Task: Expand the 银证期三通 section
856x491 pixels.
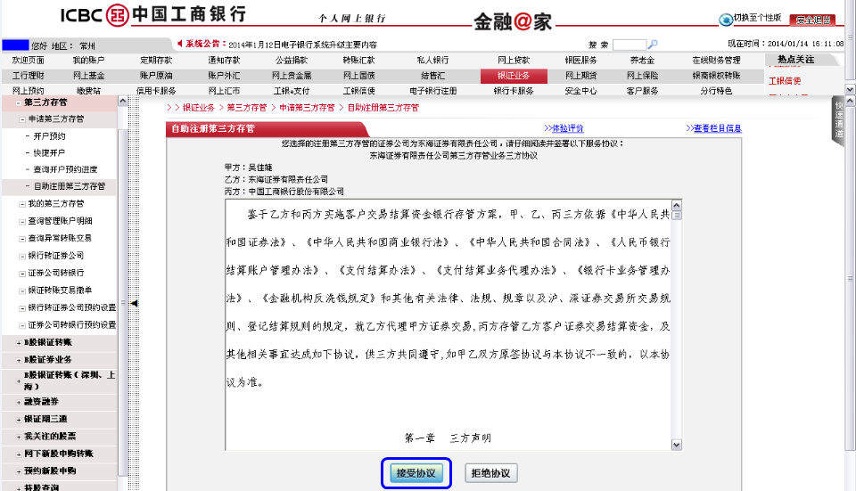Action: pyautogui.click(x=19, y=420)
